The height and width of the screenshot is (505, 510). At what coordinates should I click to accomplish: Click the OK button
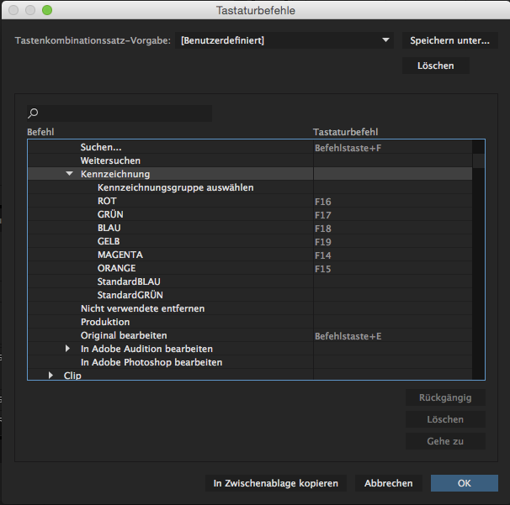pos(464,483)
